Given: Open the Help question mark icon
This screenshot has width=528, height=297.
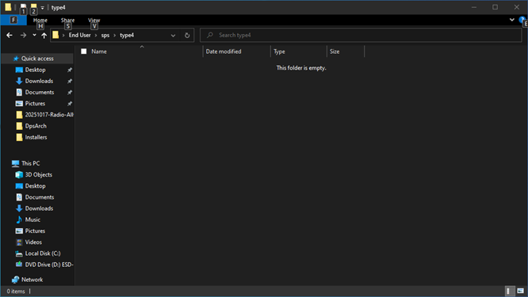Looking at the screenshot, I should (522, 20).
